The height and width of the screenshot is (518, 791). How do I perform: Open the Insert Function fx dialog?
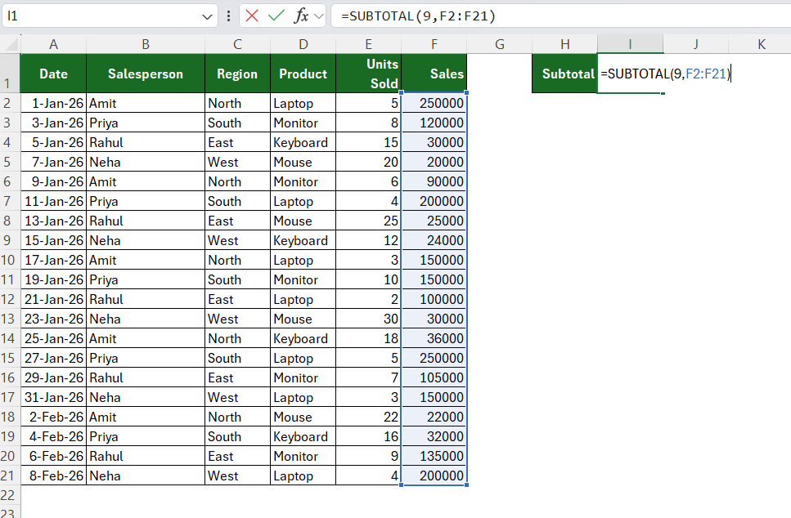click(301, 16)
